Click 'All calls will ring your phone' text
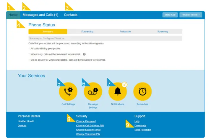211x140 pixels. [x=46, y=49]
